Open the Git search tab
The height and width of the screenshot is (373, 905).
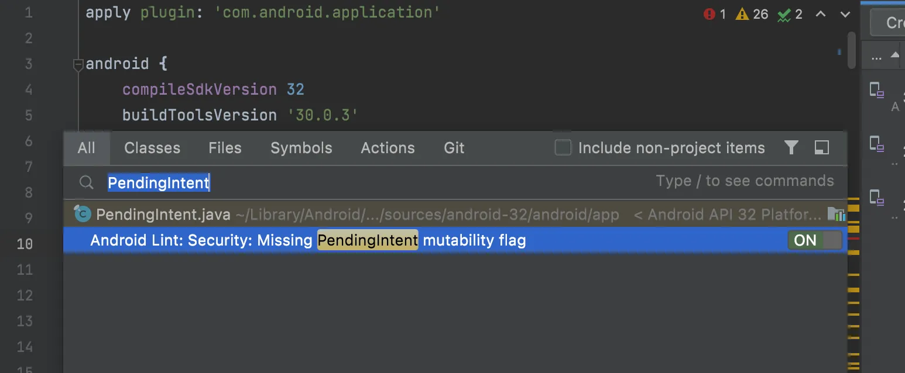pos(454,148)
